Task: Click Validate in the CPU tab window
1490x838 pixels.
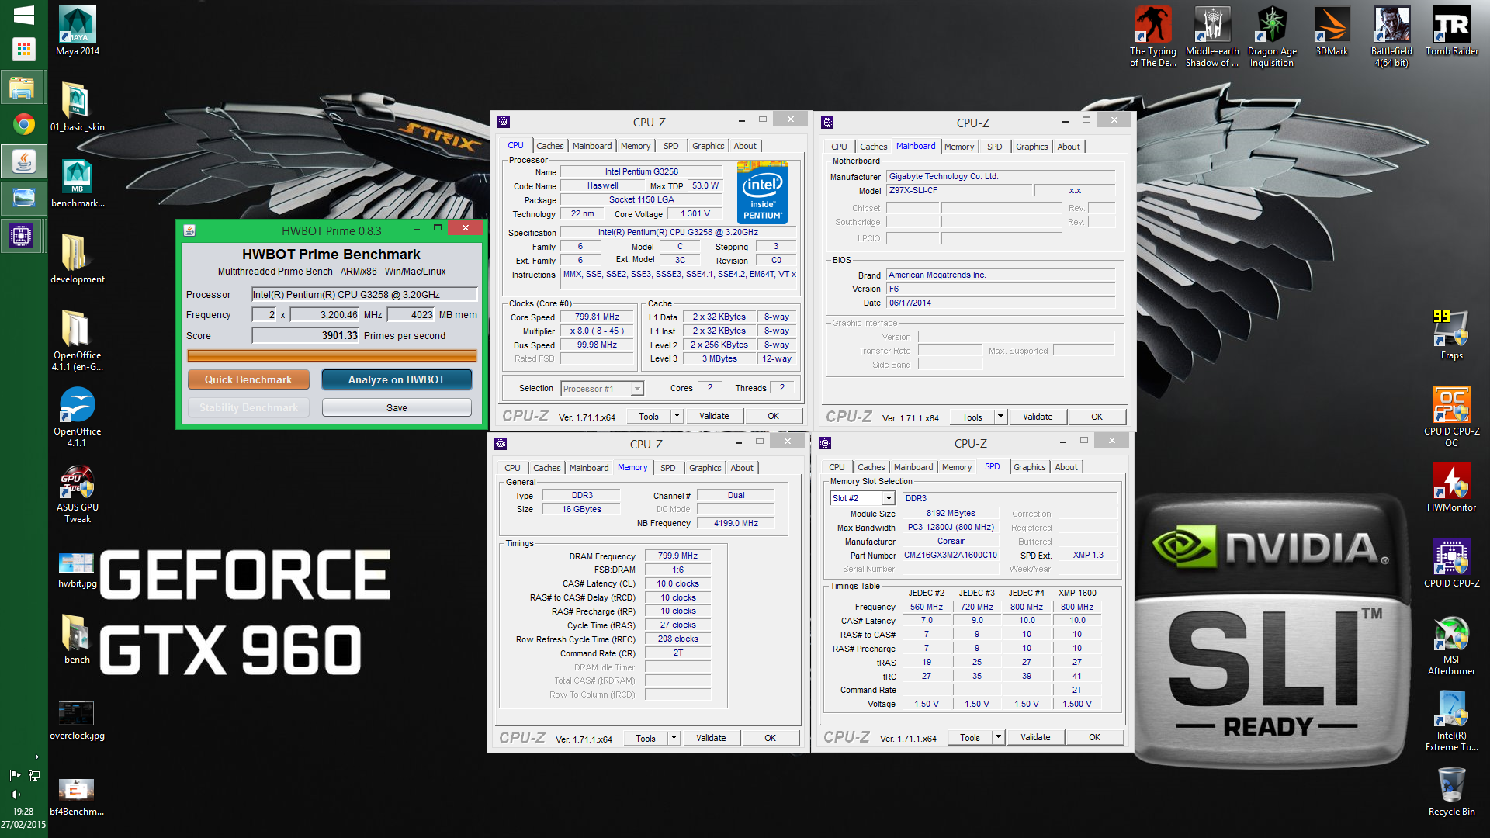Action: 714,417
